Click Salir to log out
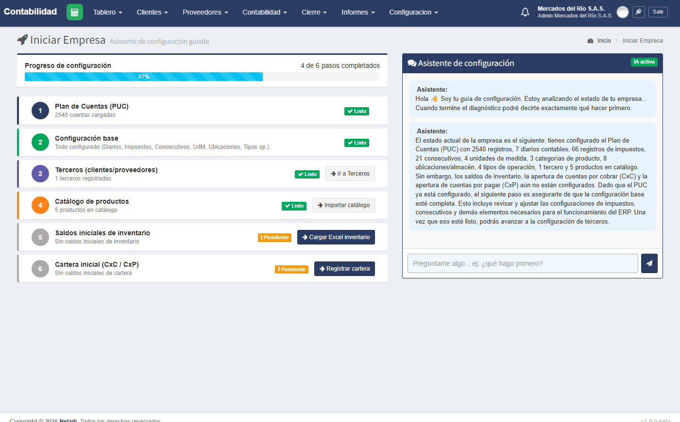The image size is (680, 422). [x=658, y=12]
